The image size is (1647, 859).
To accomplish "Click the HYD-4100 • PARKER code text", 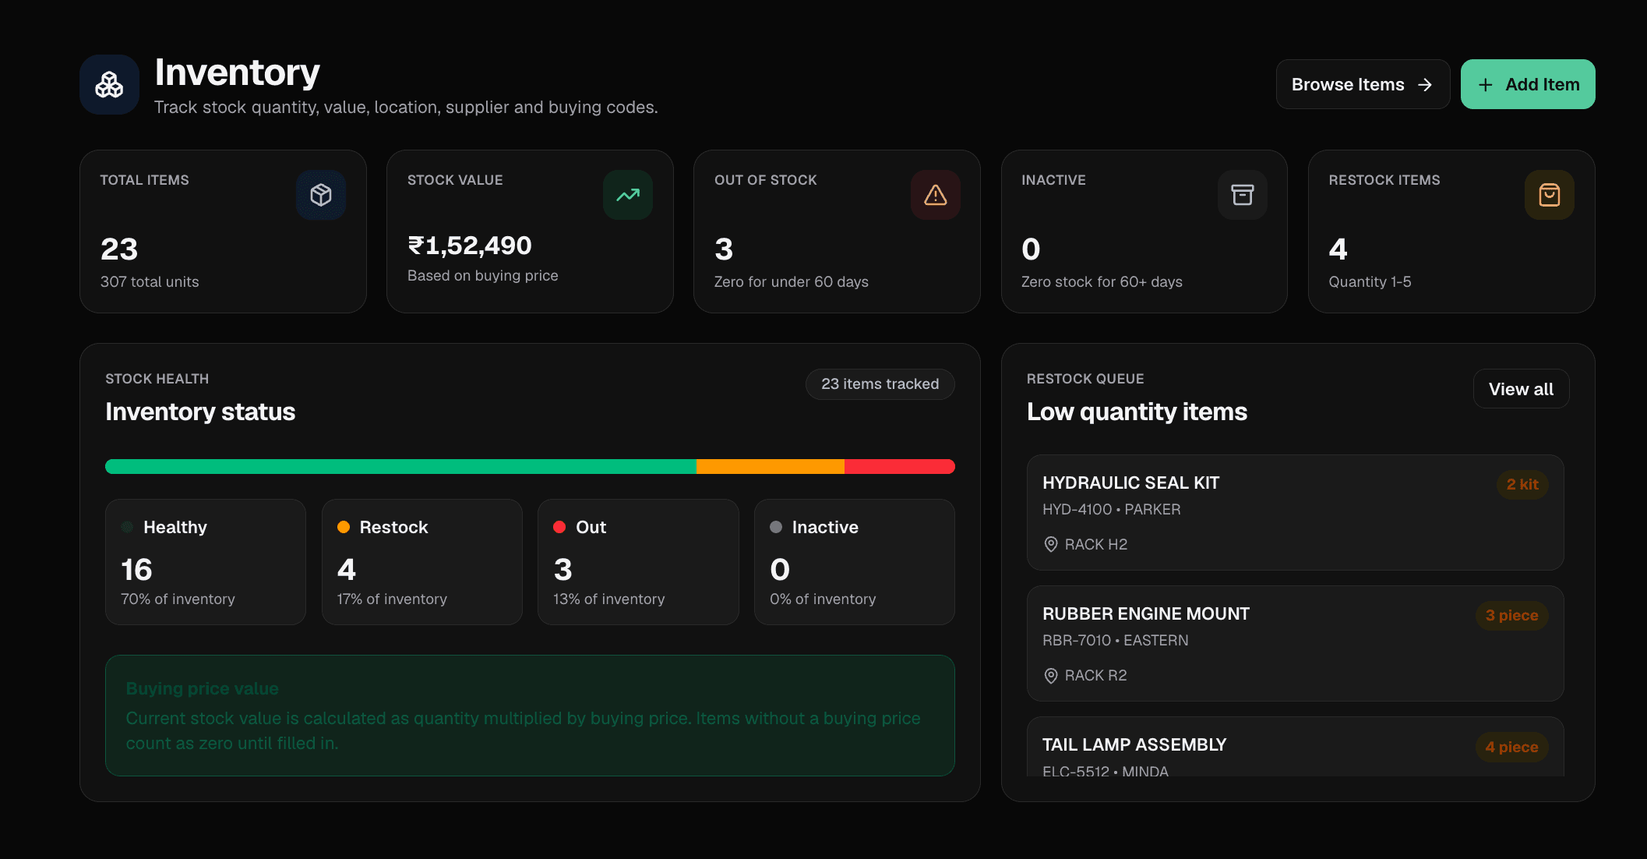I will [x=1112, y=509].
